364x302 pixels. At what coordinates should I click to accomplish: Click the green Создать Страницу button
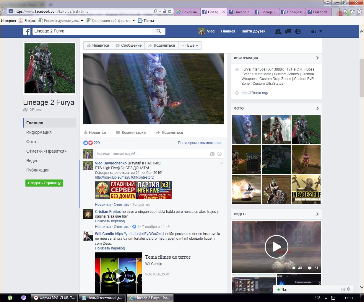44,183
